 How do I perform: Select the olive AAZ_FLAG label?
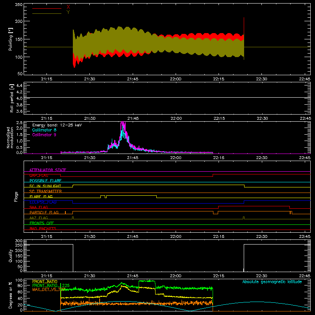pyautogui.click(x=39, y=218)
